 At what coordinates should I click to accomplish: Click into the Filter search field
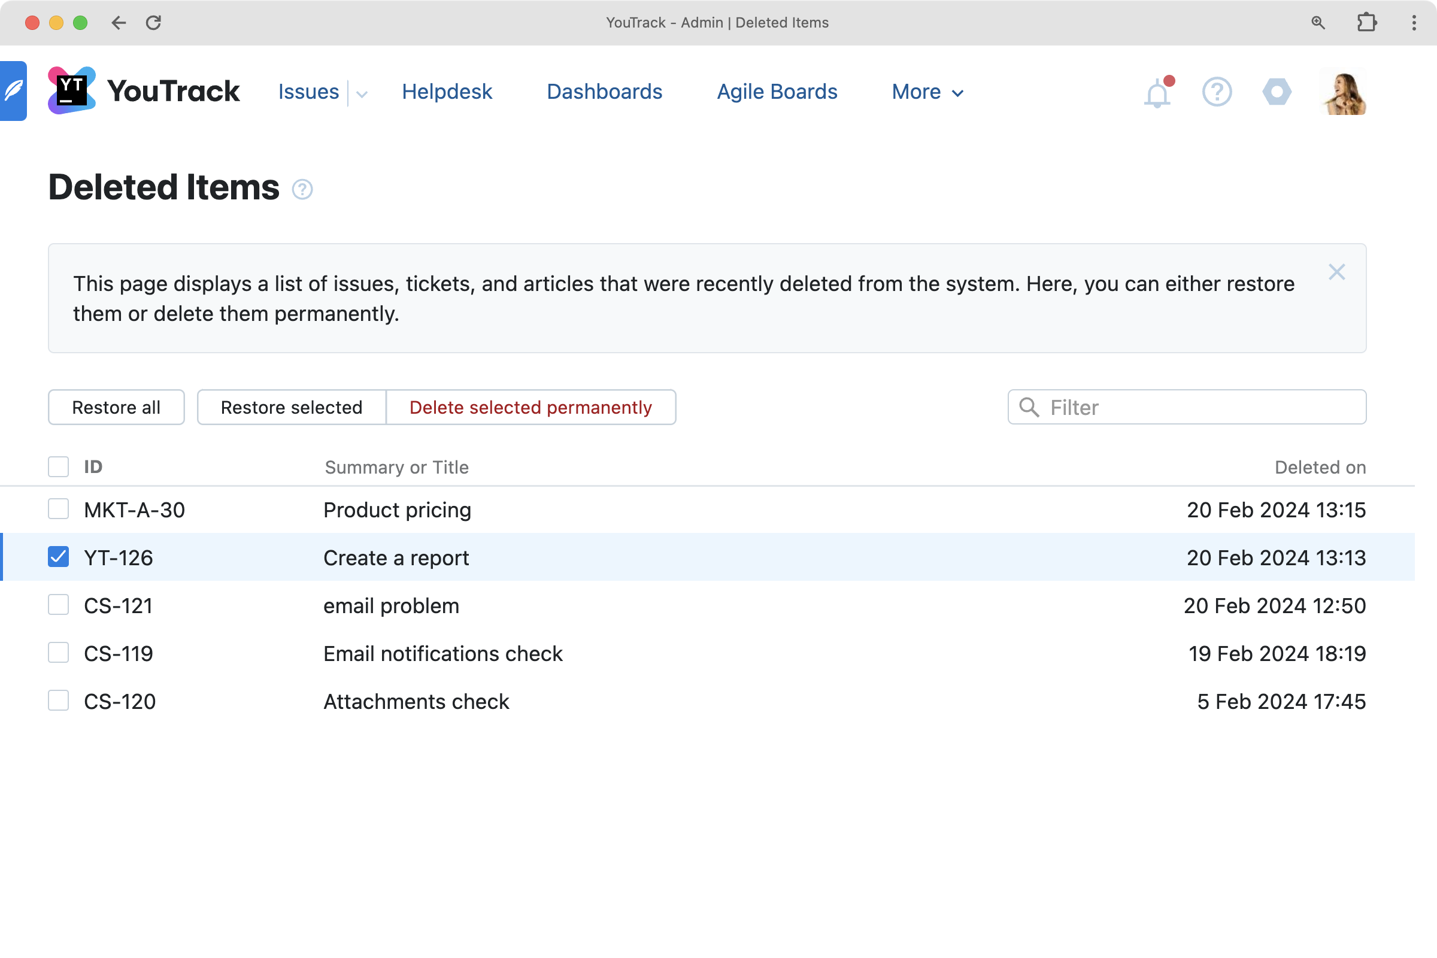point(1197,408)
